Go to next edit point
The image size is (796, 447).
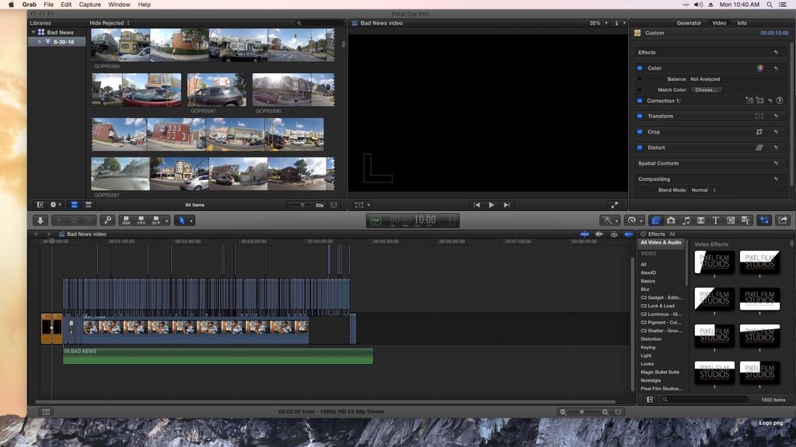pos(506,205)
